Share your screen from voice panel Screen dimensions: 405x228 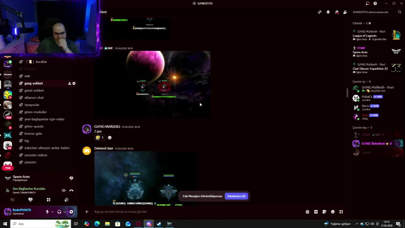[30, 200]
